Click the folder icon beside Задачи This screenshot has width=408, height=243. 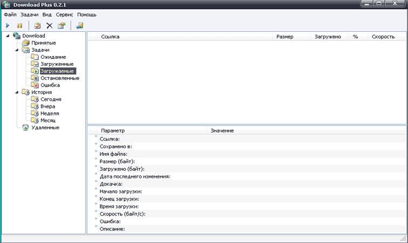26,50
